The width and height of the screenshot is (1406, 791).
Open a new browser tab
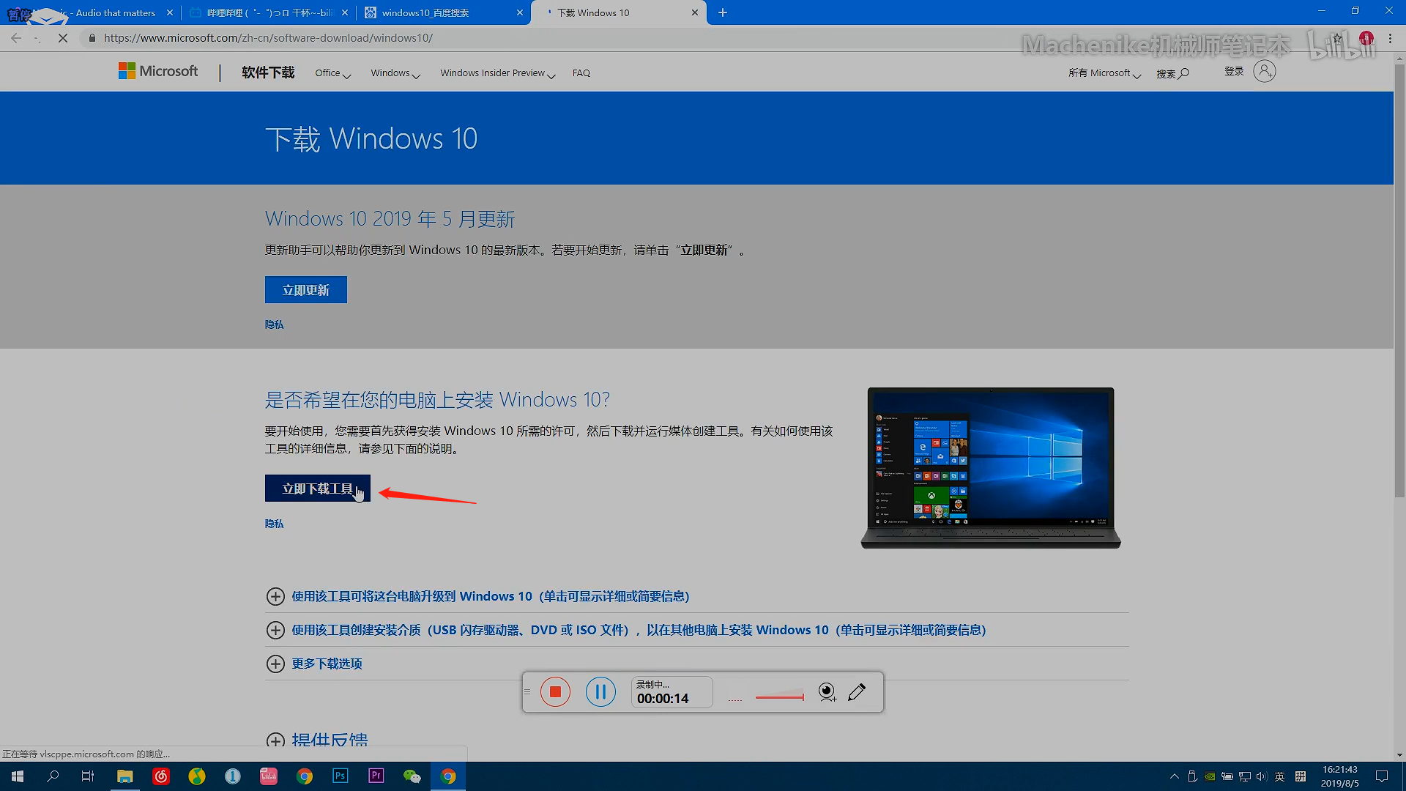pos(723,12)
